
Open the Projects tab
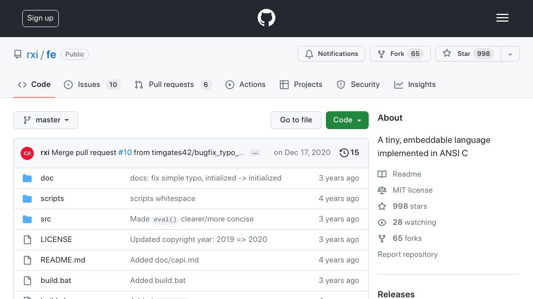(x=301, y=84)
